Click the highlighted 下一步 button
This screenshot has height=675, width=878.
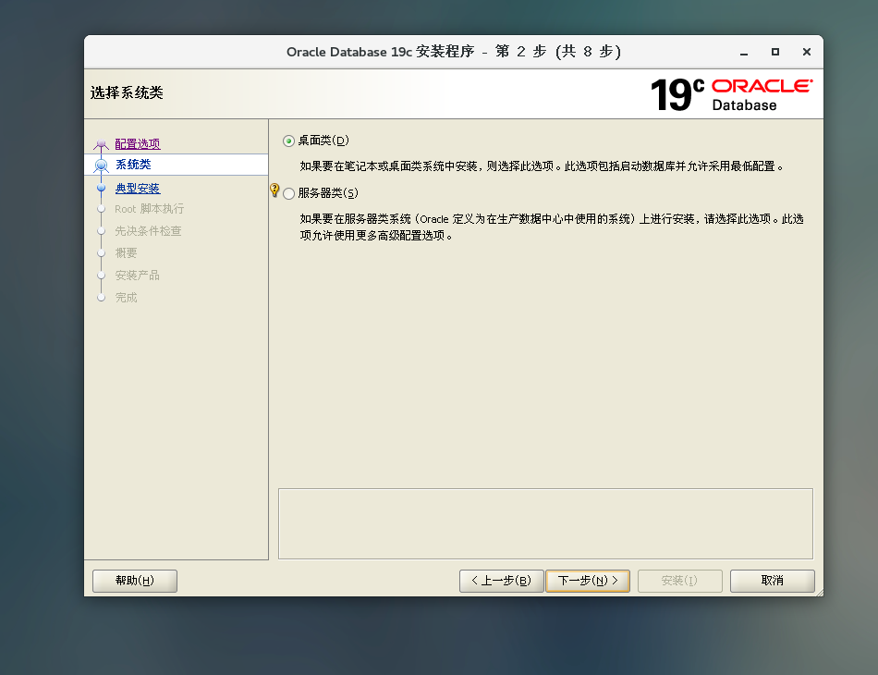click(588, 581)
